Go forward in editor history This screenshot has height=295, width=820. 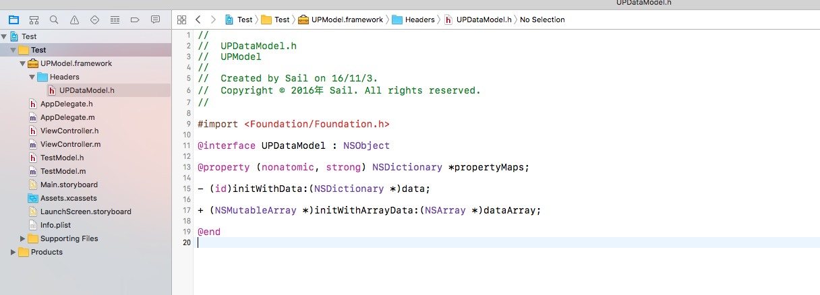213,20
